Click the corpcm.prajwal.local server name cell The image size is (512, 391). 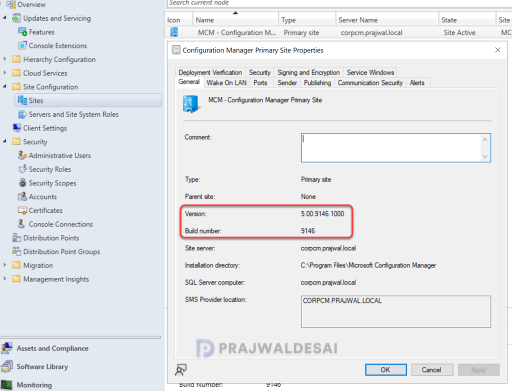371,32
